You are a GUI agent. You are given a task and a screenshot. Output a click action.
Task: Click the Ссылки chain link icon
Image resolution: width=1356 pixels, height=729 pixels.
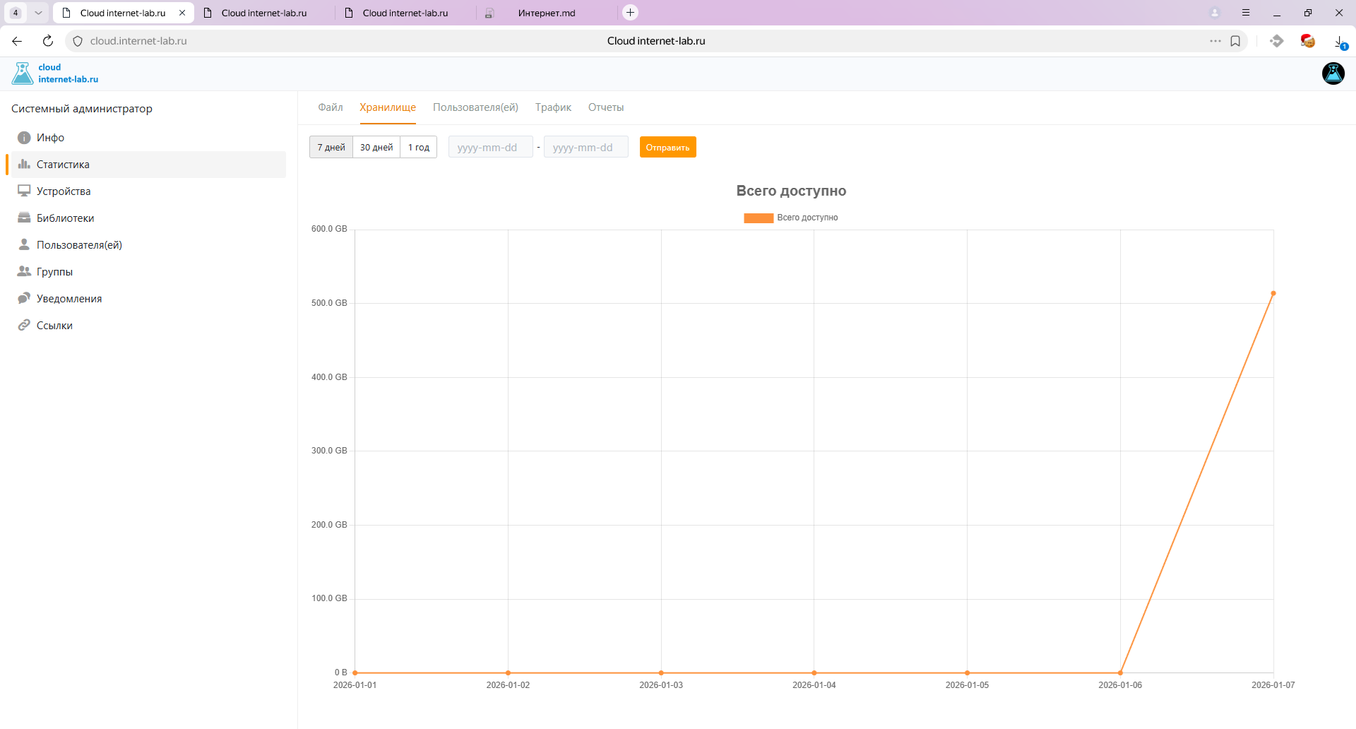pyautogui.click(x=24, y=325)
